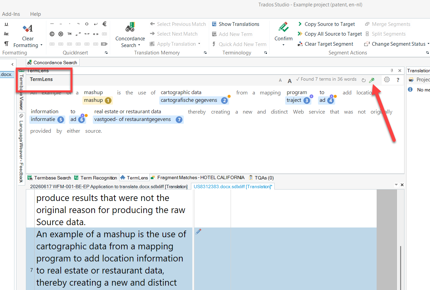Expand the Terminology group dialog launcher
This screenshot has width=430, height=290.
point(266,53)
